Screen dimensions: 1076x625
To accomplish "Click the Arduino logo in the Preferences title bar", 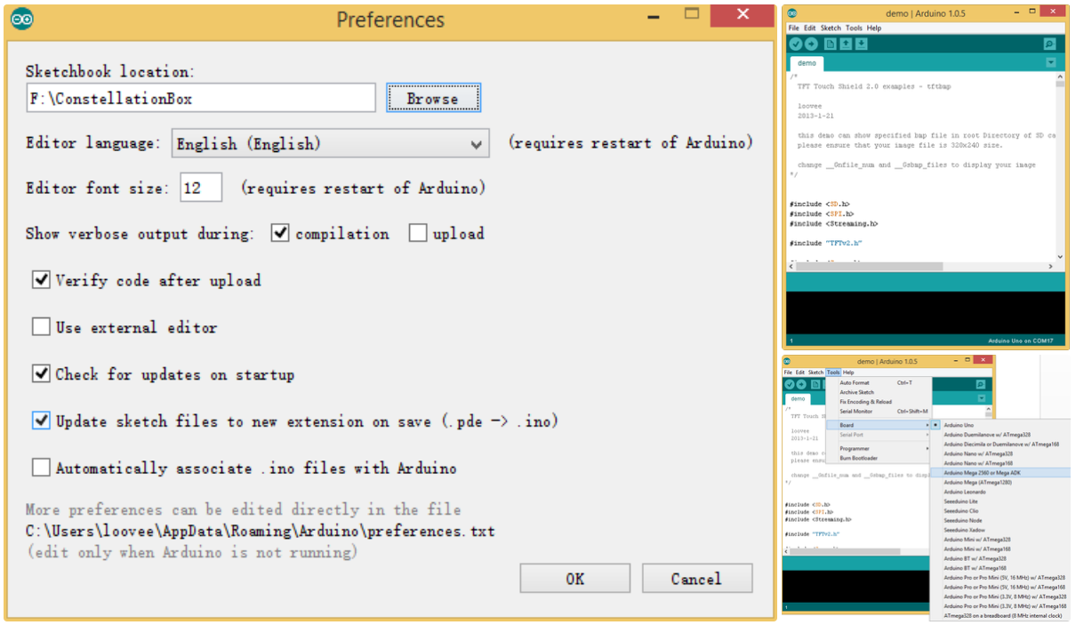I will tap(22, 18).
